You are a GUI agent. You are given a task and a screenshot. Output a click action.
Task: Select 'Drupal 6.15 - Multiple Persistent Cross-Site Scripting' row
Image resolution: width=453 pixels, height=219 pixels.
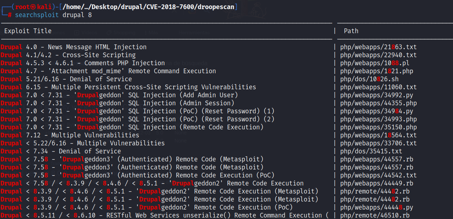coord(128,87)
